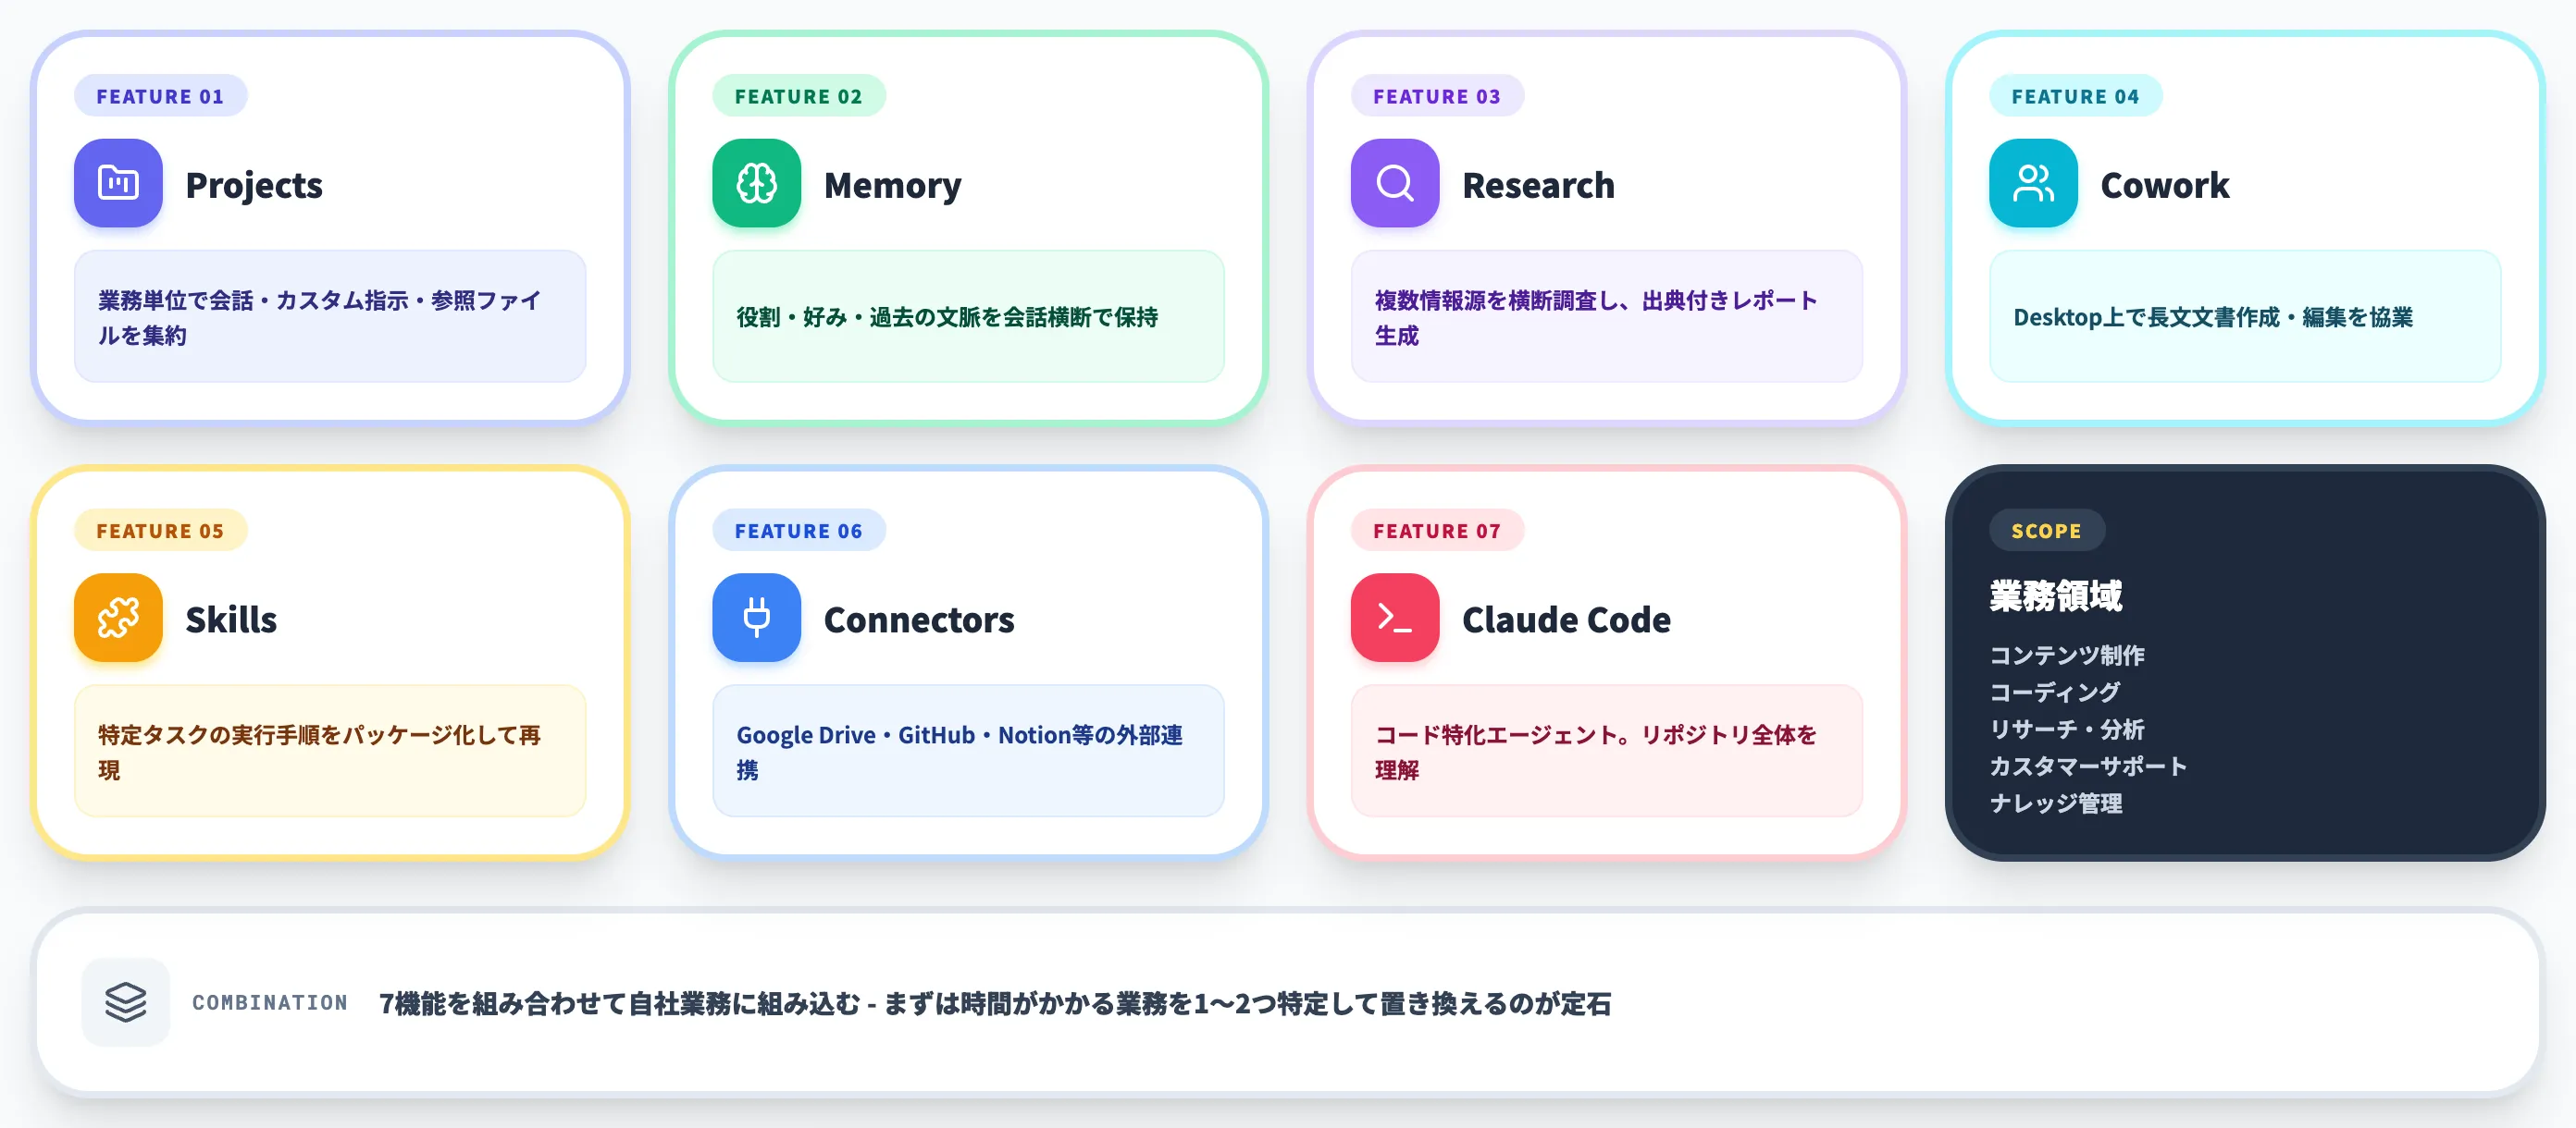Click リサーチ・分析 in the scope list
Screen dimensions: 2576x1128
[2066, 729]
